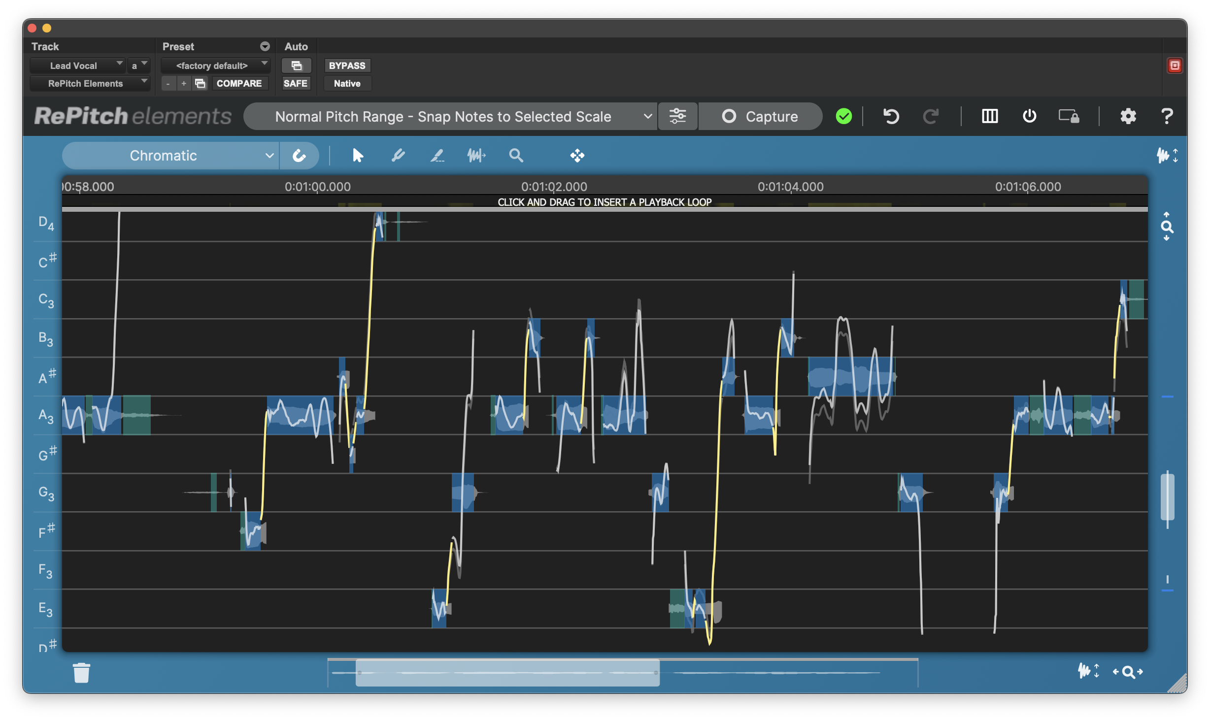Toggle the SAFE automation button
1210x720 pixels.
(x=296, y=83)
